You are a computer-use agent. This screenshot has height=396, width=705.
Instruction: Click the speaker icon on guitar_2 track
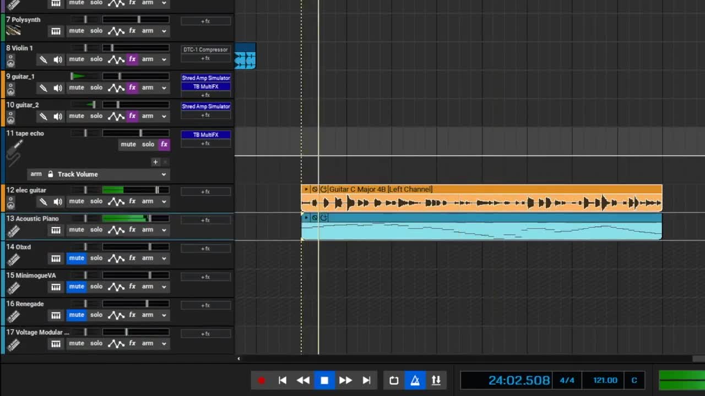[x=58, y=117]
